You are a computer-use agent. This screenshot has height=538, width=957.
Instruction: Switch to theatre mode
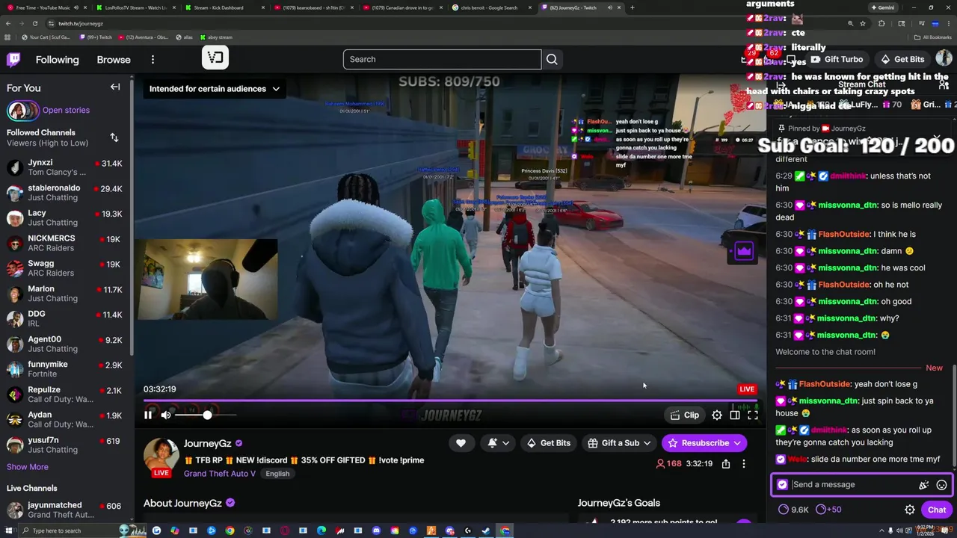coord(735,415)
